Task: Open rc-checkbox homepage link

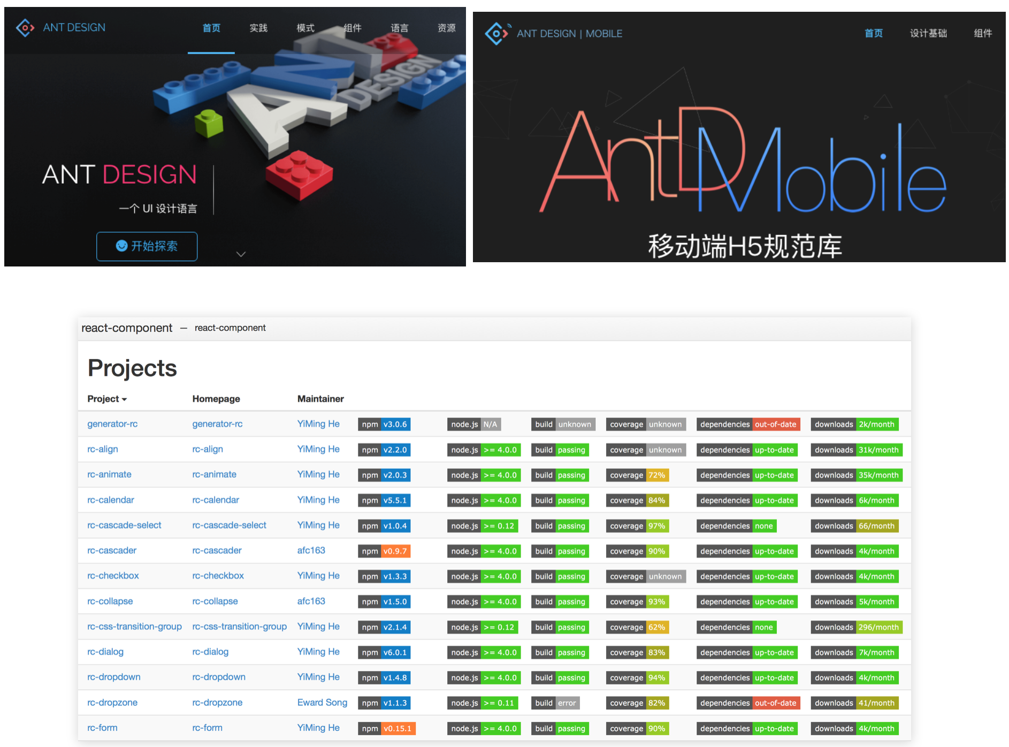Action: coord(218,576)
